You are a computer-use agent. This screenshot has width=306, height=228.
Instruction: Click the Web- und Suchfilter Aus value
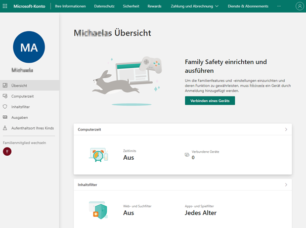(x=128, y=213)
